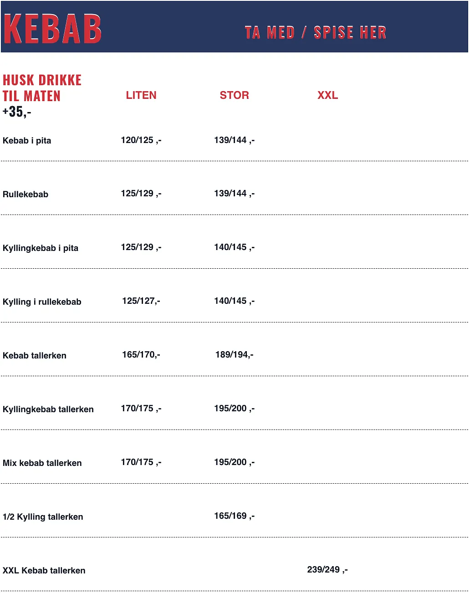
Task: Click the 120/125 liten price
Action: click(x=141, y=140)
